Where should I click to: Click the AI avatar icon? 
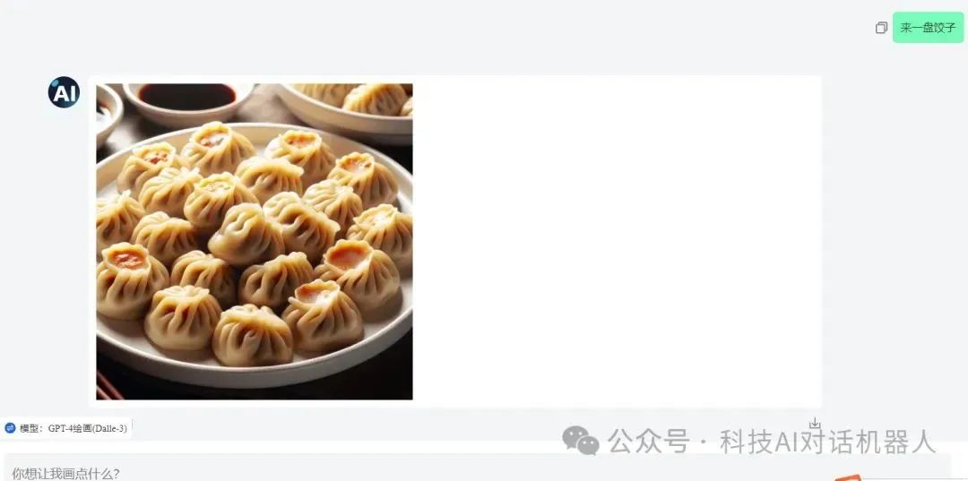[64, 92]
